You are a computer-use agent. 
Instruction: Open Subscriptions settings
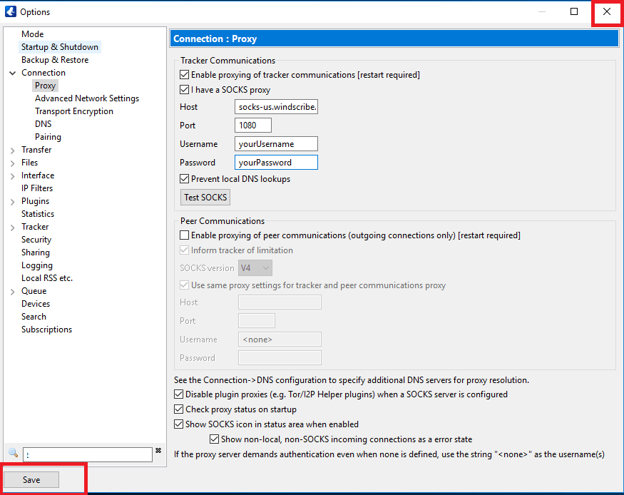click(x=46, y=330)
